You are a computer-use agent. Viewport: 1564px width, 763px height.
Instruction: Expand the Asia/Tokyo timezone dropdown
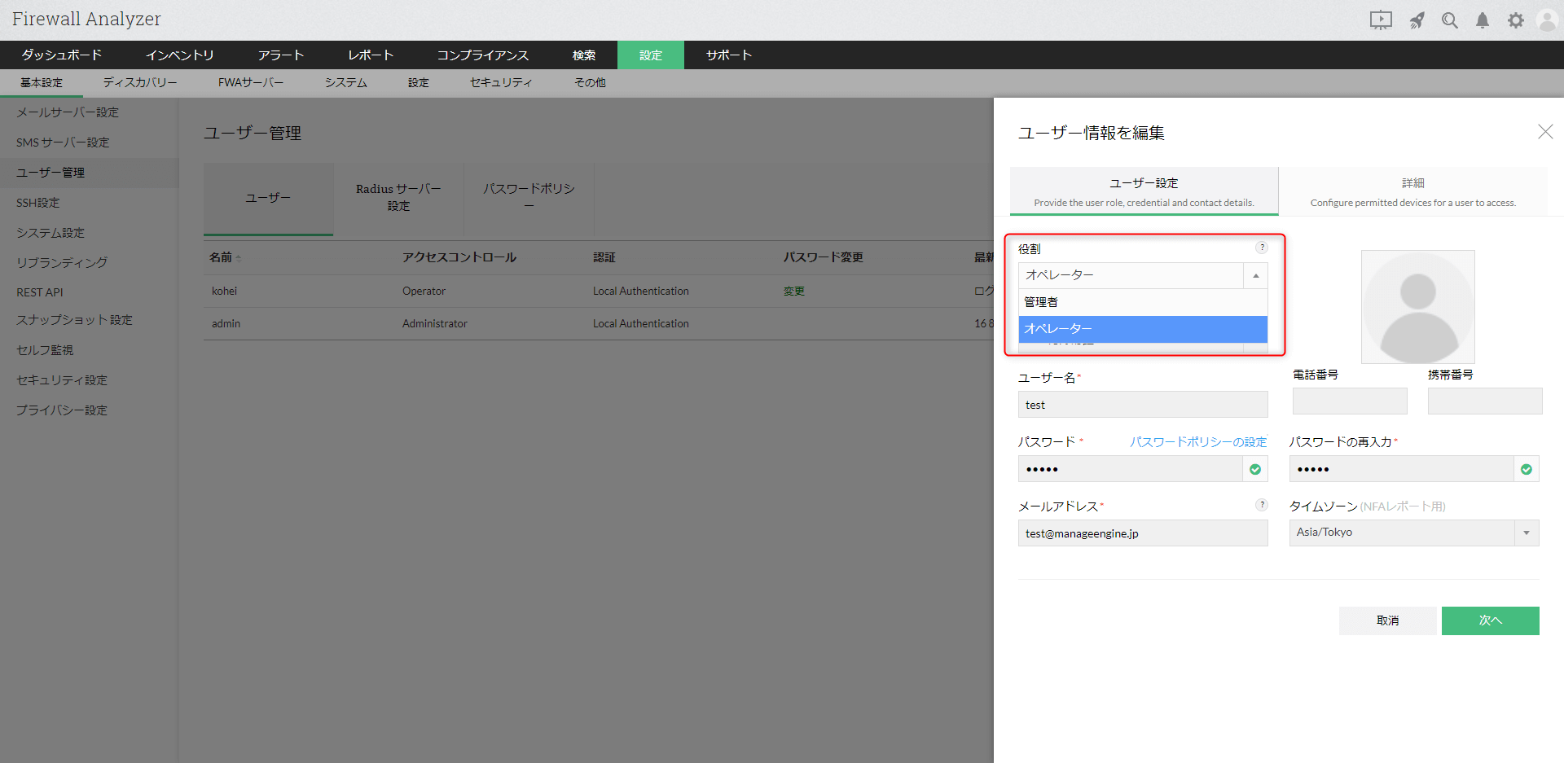(x=1526, y=533)
